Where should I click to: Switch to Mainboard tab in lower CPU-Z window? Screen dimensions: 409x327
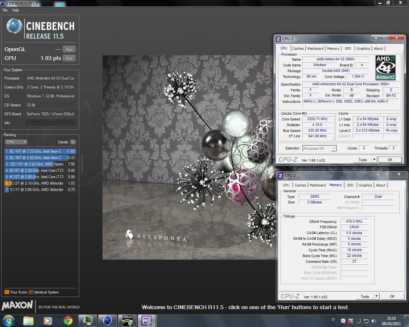coord(318,185)
